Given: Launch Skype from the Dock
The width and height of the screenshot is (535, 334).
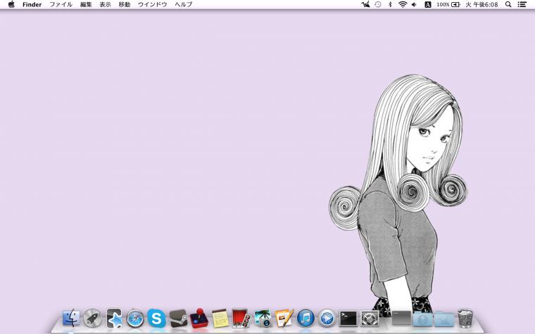Looking at the screenshot, I should click(x=156, y=318).
